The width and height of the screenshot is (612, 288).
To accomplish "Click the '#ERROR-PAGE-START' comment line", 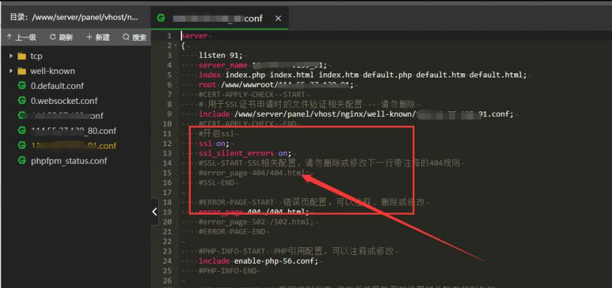I will pyautogui.click(x=312, y=202).
